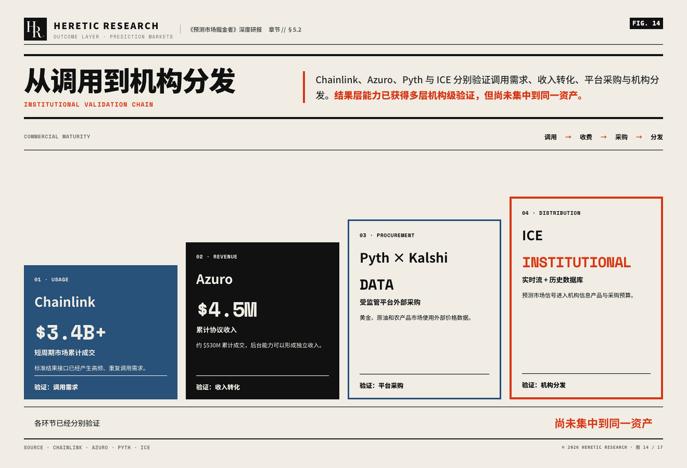Click the arrow between 收费 and 采购

tap(604, 137)
